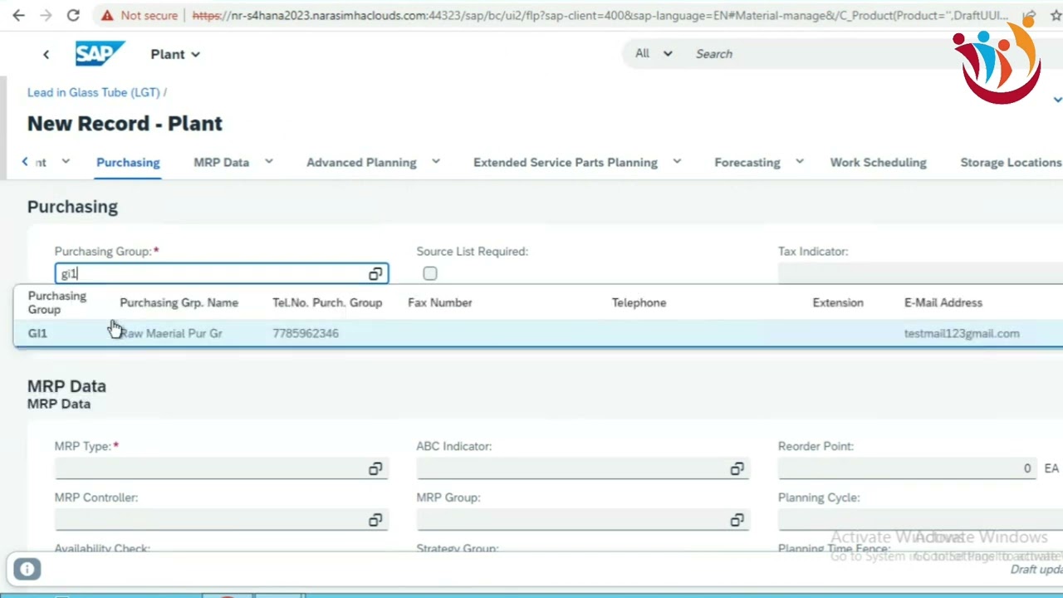Image resolution: width=1063 pixels, height=598 pixels.
Task: Expand the Forecasting tab submenu
Action: point(799,161)
